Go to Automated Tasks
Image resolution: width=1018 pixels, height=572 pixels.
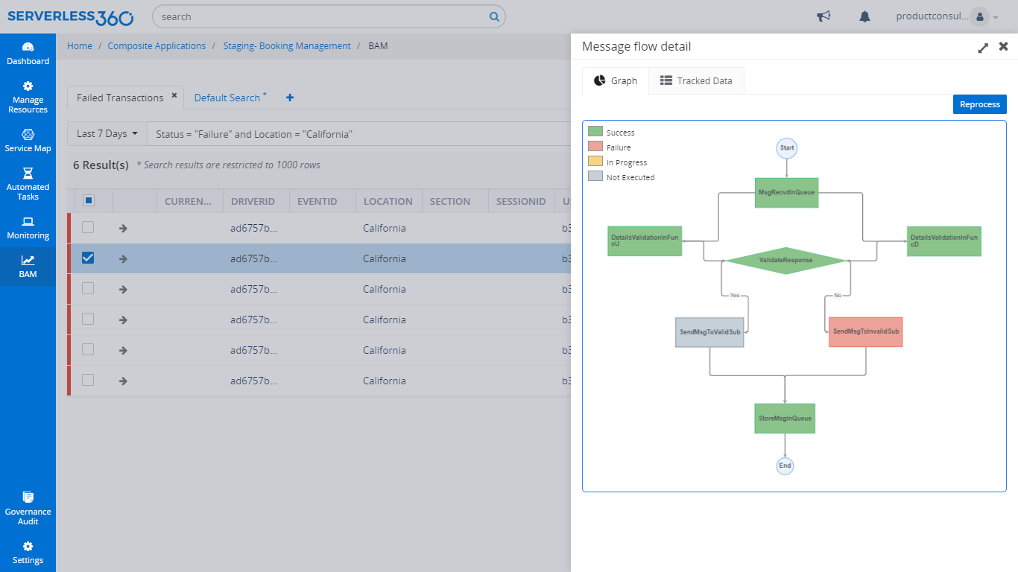(x=28, y=184)
